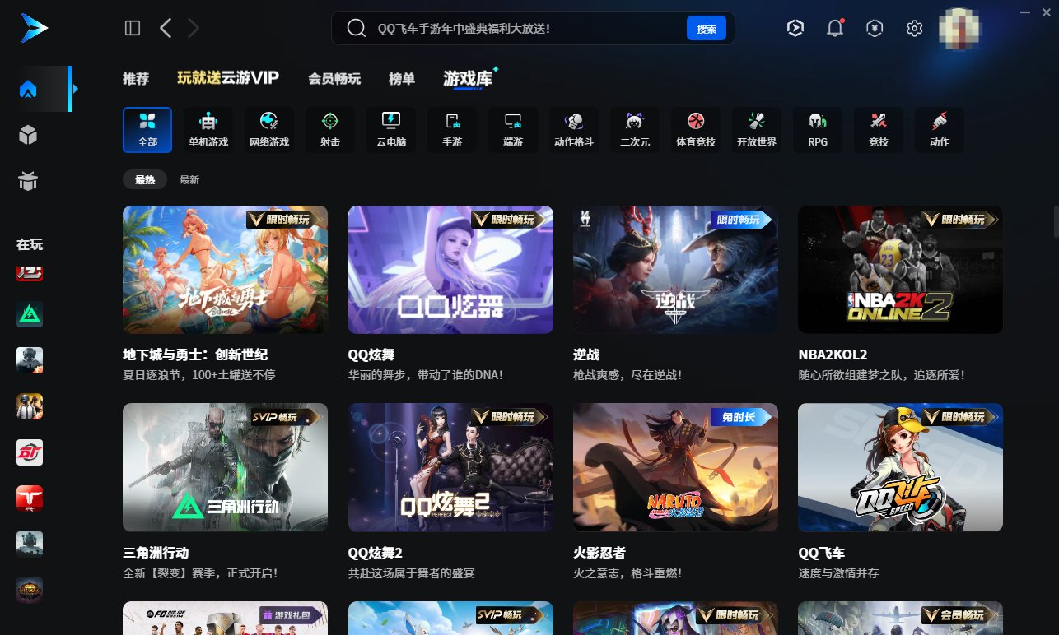Image resolution: width=1059 pixels, height=635 pixels.
Task: Select the 二次元 category
Action: (x=635, y=130)
